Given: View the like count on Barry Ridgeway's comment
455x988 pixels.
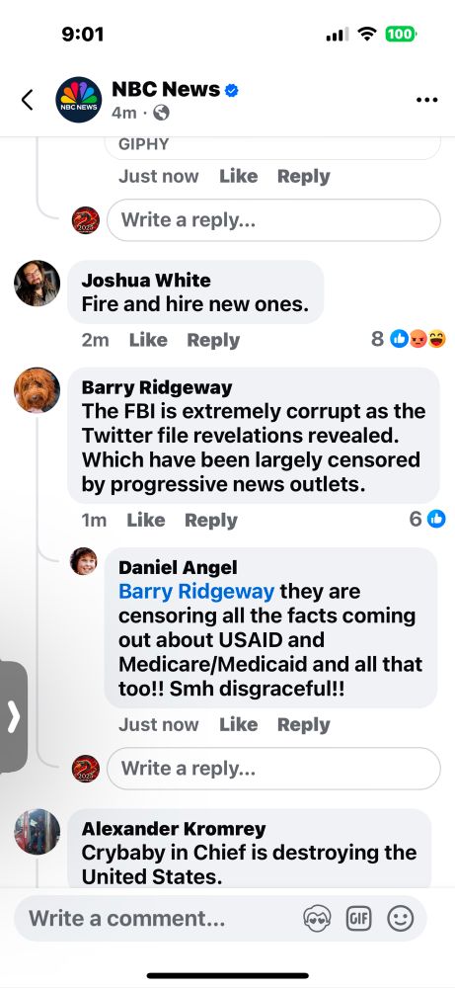Looking at the screenshot, I should tap(427, 519).
